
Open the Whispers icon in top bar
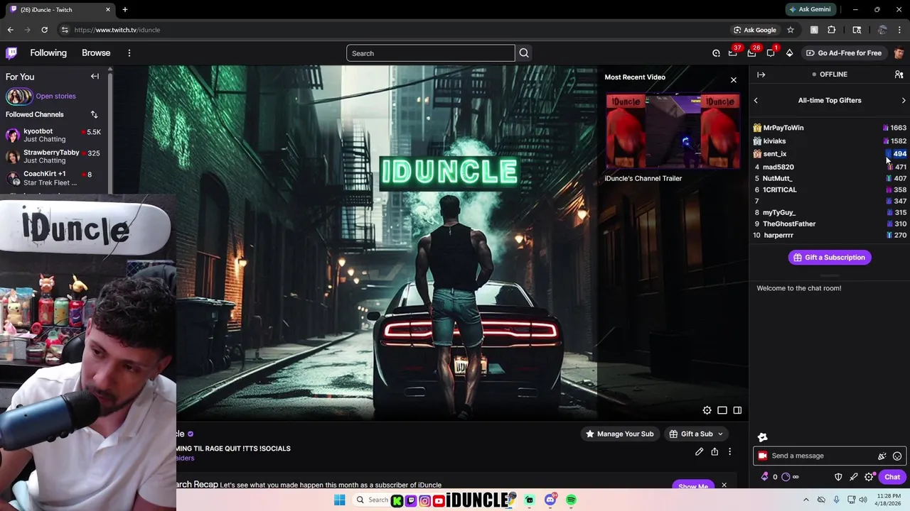tap(716, 53)
